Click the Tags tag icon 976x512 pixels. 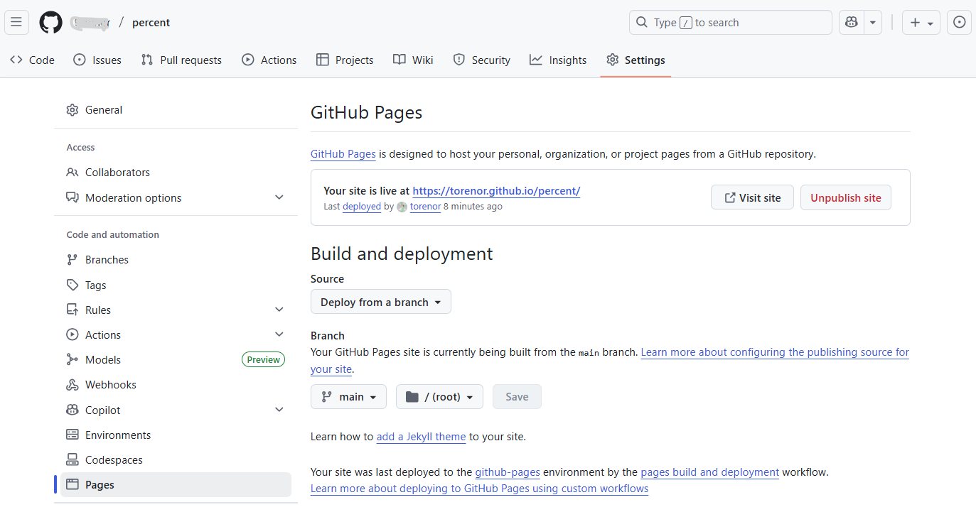[72, 285]
